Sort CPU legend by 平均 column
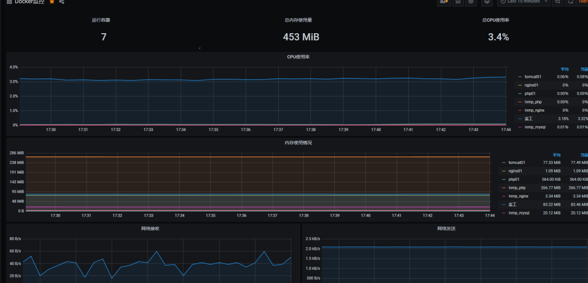Image resolution: width=588 pixels, height=283 pixels. (x=565, y=69)
